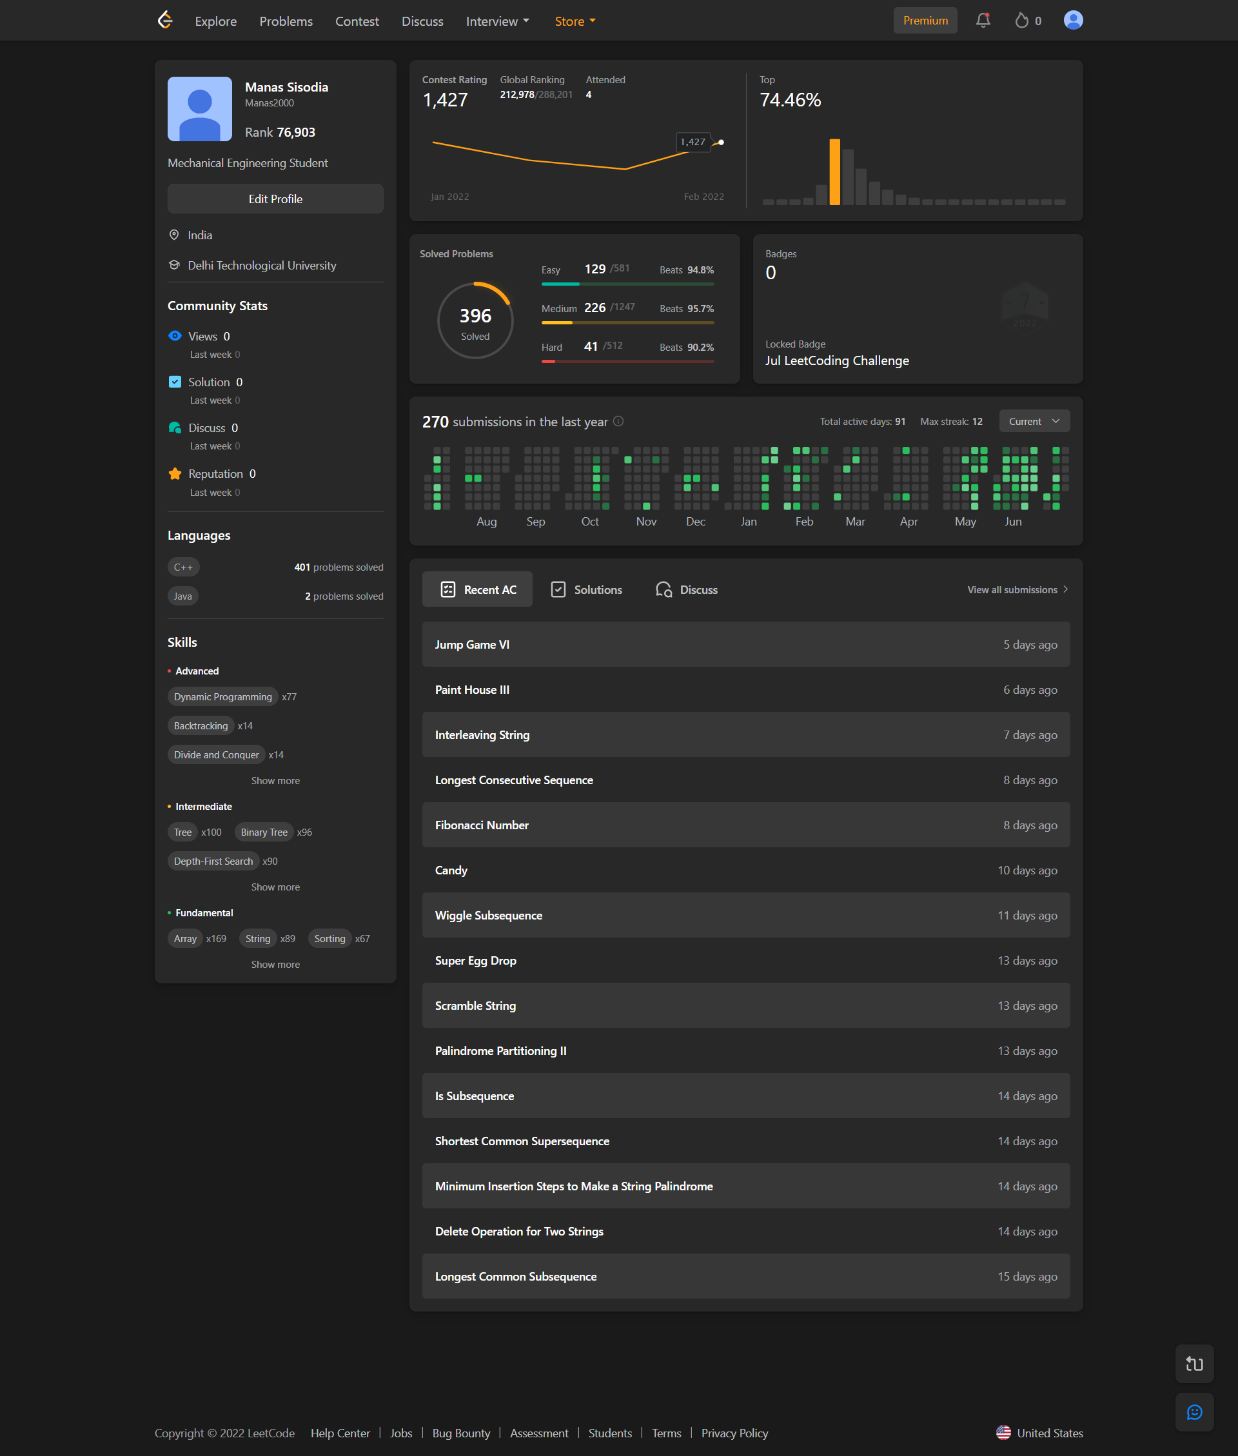Click the Recent AC list icon
The height and width of the screenshot is (1456, 1238).
pos(447,589)
